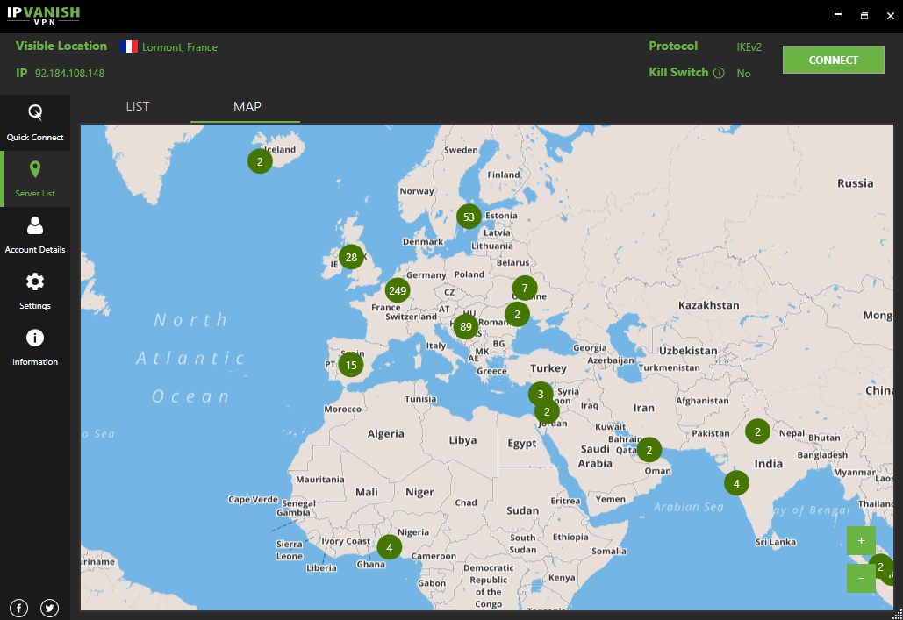
Task: Select the 2-server cluster near Jordan
Action: click(547, 411)
